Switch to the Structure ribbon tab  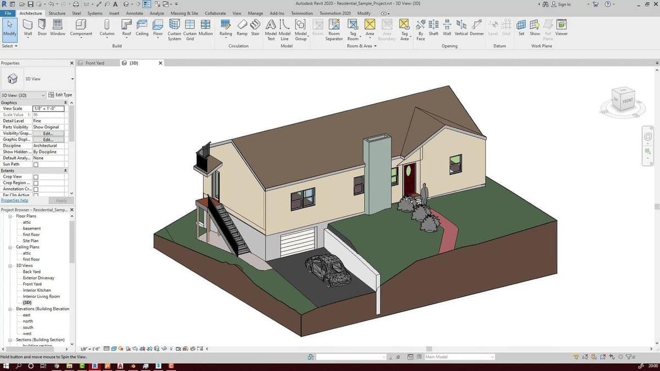click(57, 13)
